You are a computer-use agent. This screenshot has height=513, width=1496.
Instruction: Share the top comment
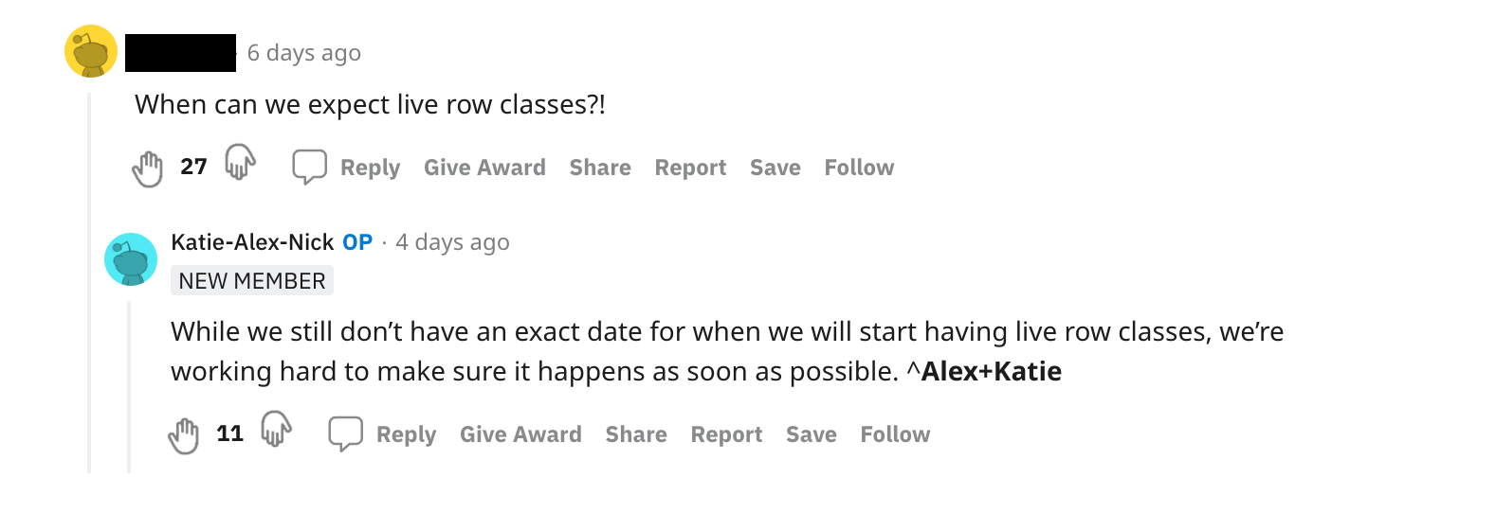coord(600,168)
